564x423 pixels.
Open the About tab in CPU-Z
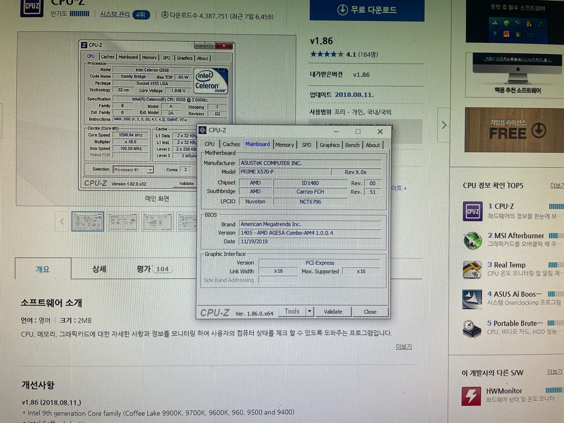373,145
